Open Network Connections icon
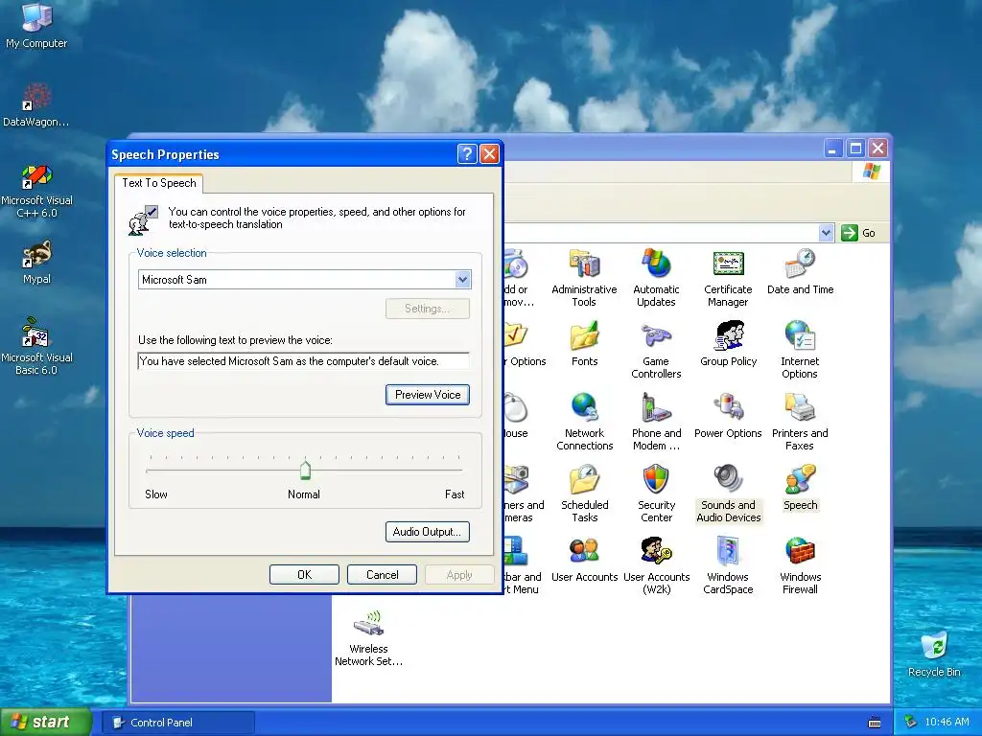Viewport: 982px width, 736px height. [584, 422]
